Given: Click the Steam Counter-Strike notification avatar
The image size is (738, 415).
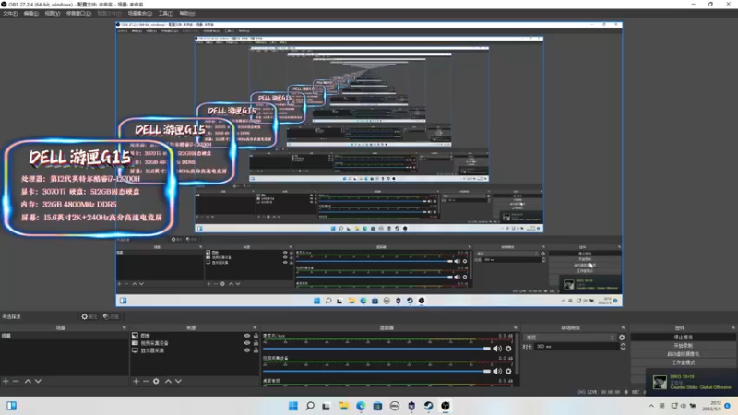Looking at the screenshot, I should coord(660,382).
